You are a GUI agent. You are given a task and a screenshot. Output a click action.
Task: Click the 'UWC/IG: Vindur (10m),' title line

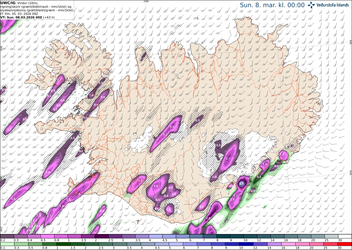point(19,3)
